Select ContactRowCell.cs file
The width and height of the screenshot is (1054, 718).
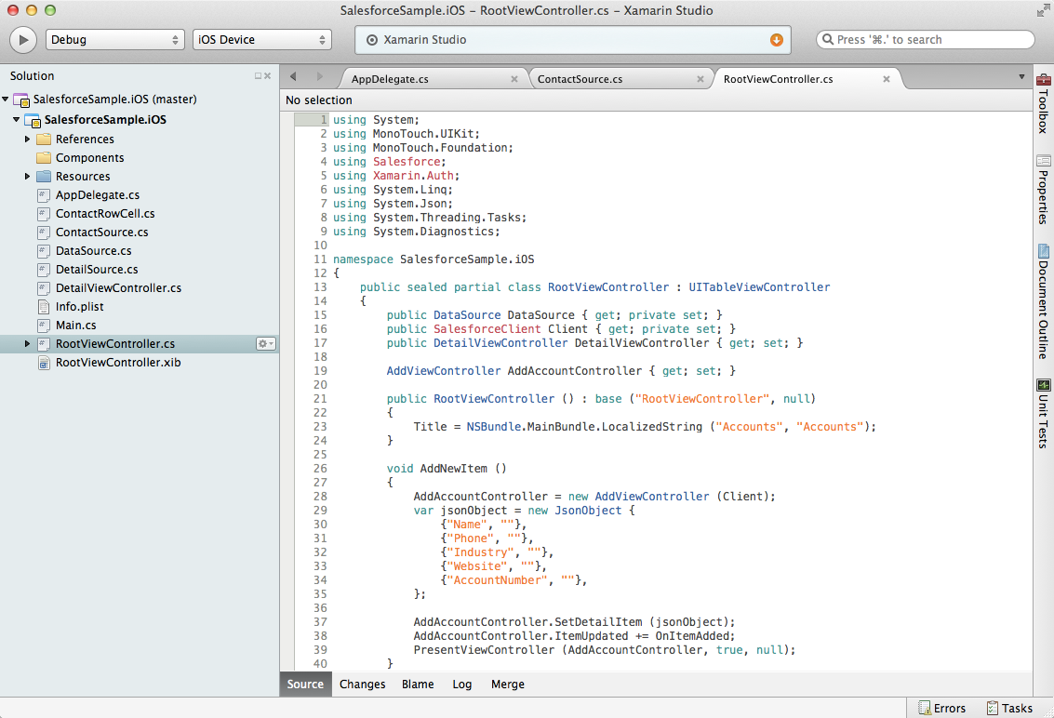tap(105, 214)
